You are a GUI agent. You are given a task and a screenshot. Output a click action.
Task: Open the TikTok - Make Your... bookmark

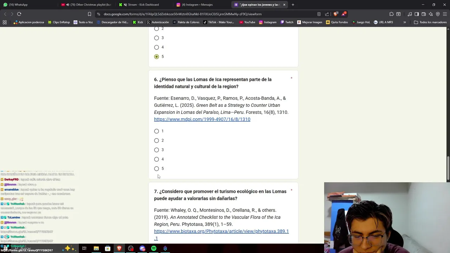coord(219,22)
